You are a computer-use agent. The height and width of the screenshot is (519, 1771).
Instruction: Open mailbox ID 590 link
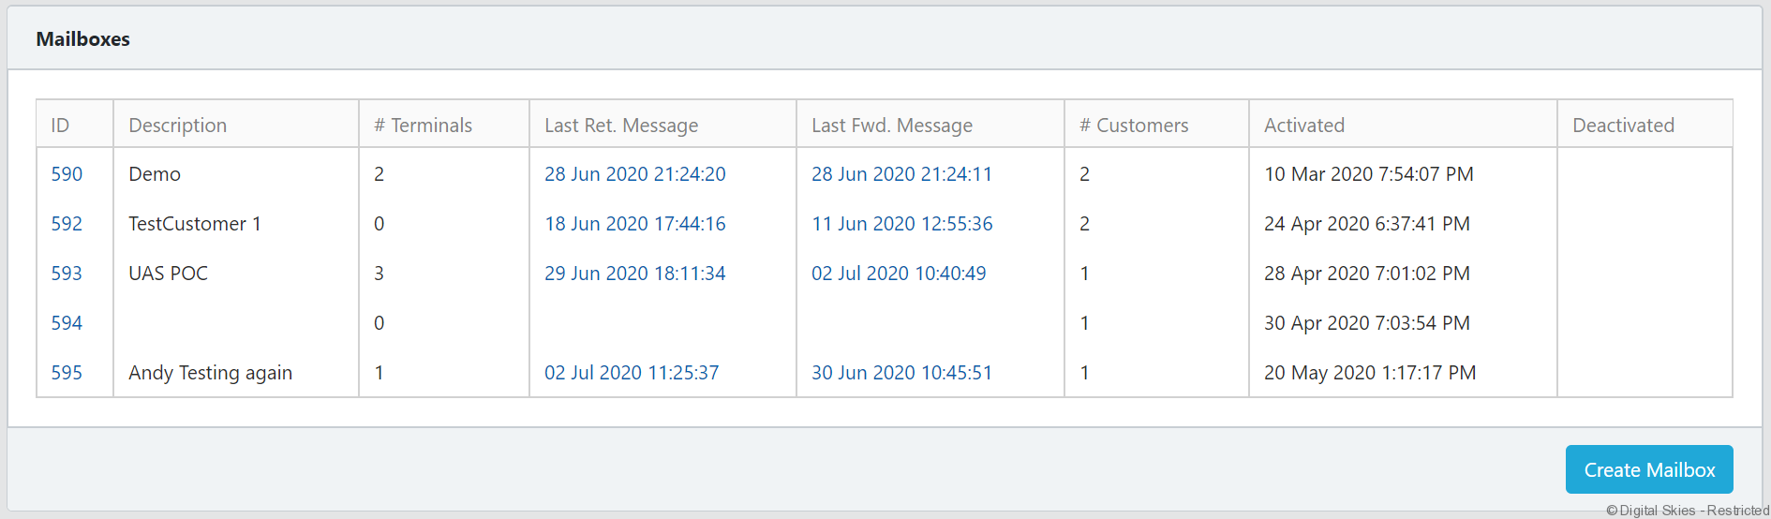67,174
